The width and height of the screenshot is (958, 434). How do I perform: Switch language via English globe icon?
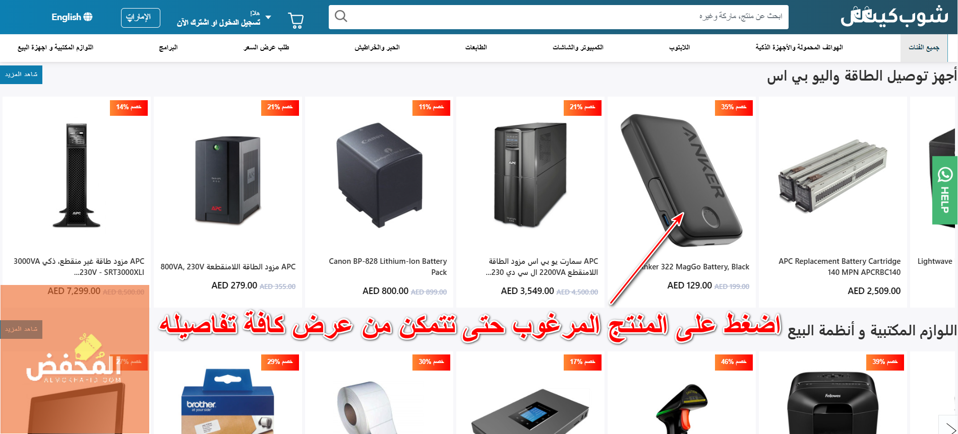(72, 17)
